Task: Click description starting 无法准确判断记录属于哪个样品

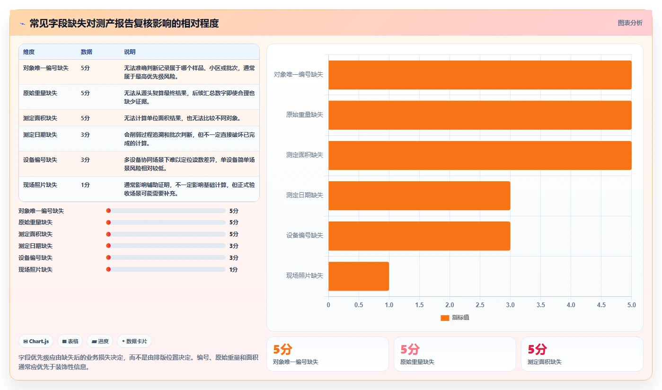Action: pos(189,72)
